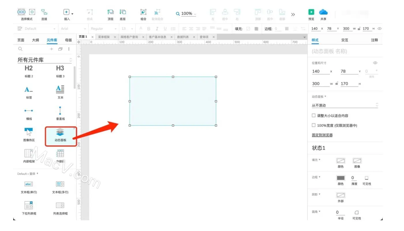404x231 pixels.
Task: Click the 边框 color swatch in toolbar
Action: (287, 29)
